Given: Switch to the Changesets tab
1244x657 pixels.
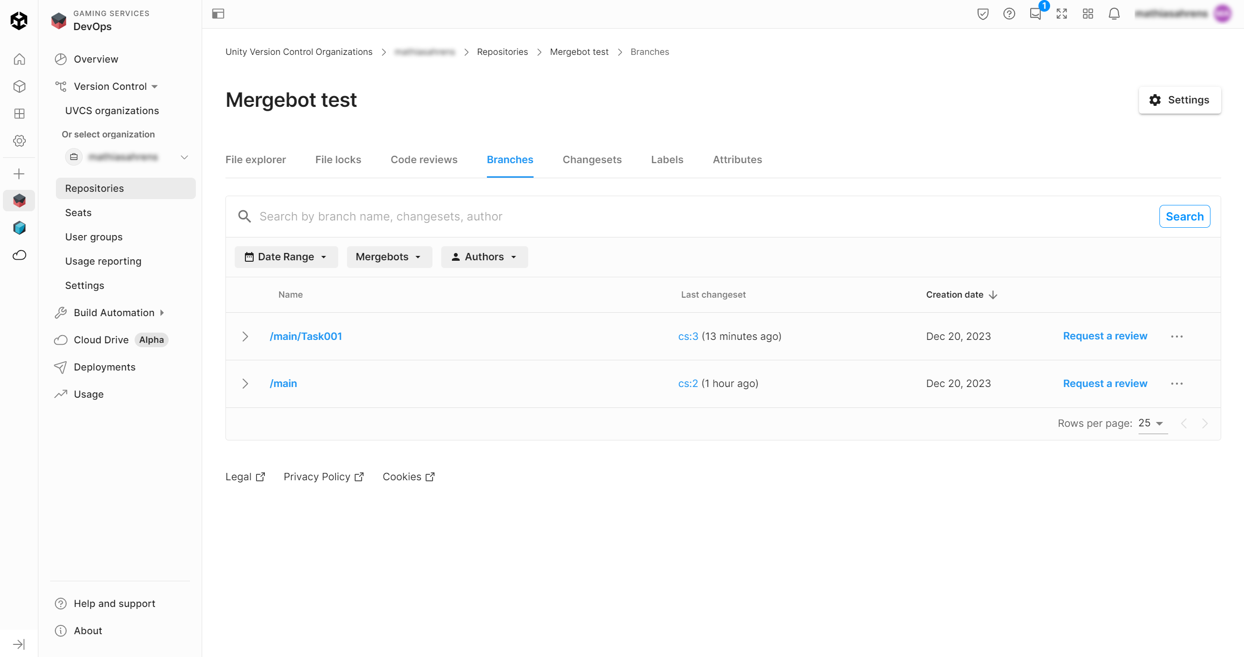Looking at the screenshot, I should tap(592, 160).
